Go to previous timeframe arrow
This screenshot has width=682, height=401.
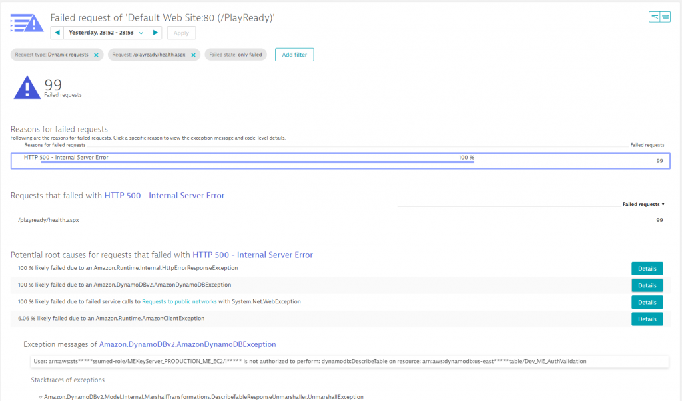click(57, 33)
